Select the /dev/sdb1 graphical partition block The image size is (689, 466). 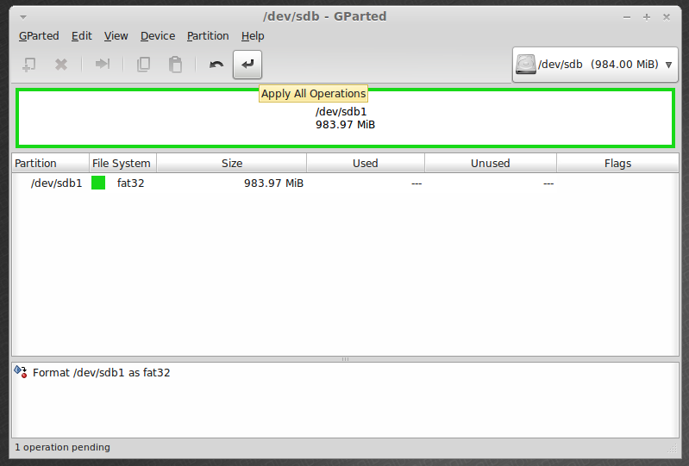click(345, 118)
